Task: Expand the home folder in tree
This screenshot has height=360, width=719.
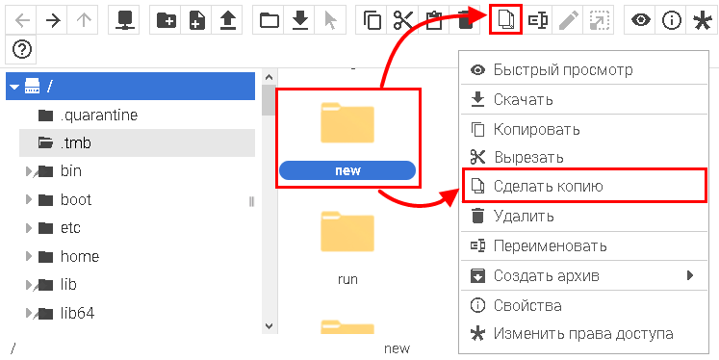Action: point(29,256)
